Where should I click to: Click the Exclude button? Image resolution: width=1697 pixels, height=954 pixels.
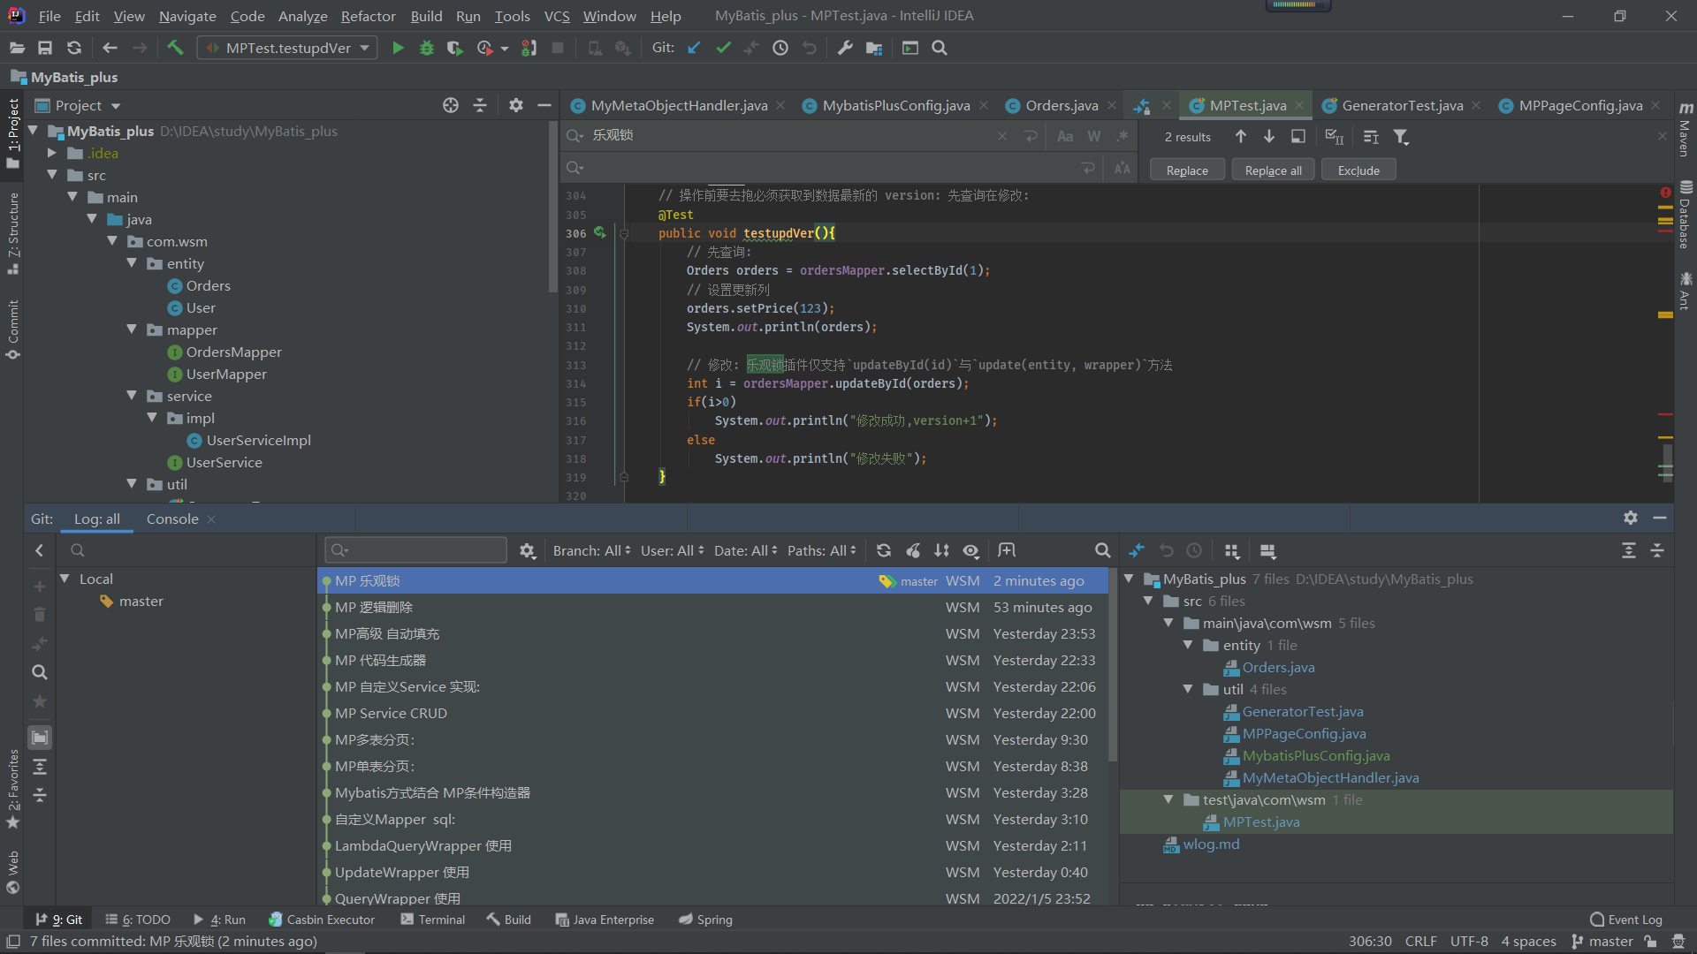pos(1358,170)
